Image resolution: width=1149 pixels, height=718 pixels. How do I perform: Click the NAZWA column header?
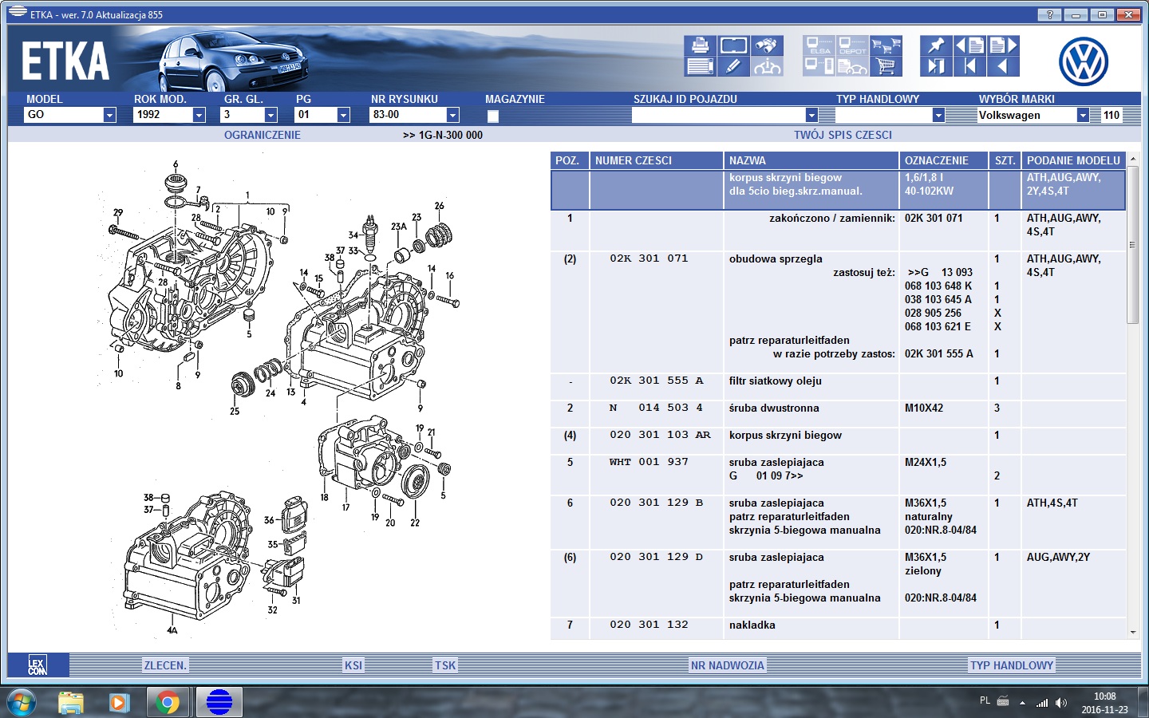[x=811, y=160]
